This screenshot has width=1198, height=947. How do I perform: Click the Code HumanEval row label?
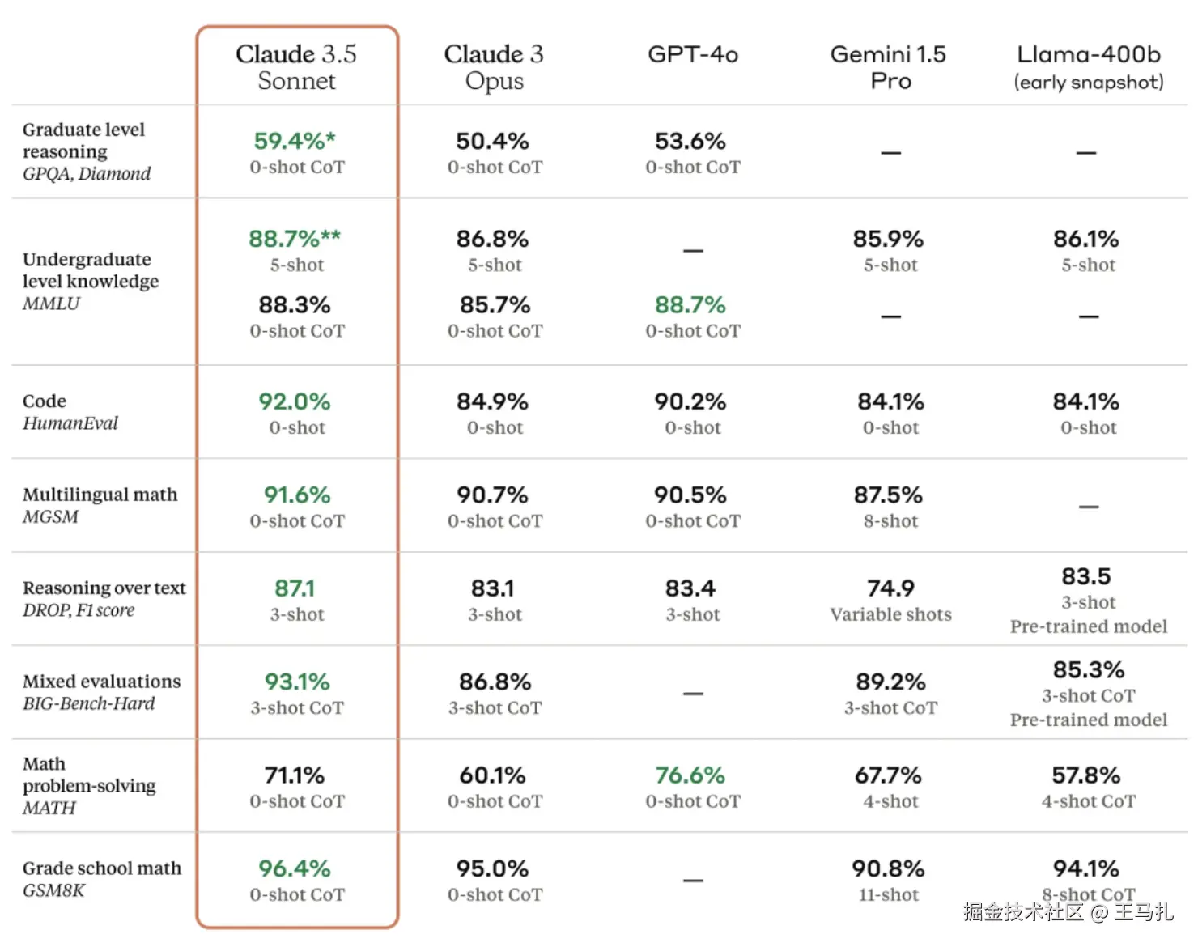(70, 412)
